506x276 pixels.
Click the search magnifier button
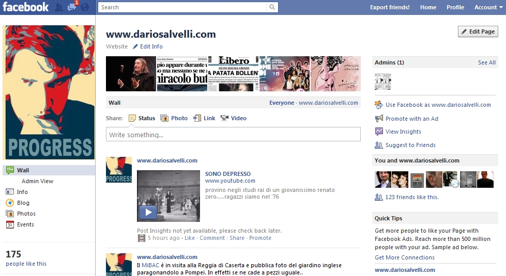click(x=272, y=7)
